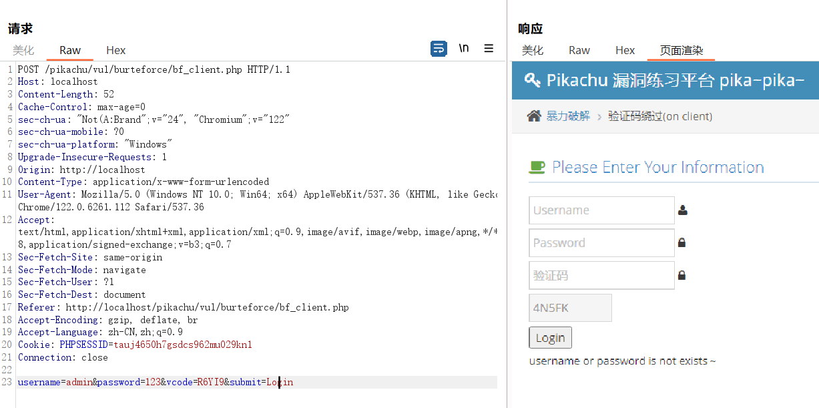Click the Login button
819x408 pixels.
pos(550,338)
